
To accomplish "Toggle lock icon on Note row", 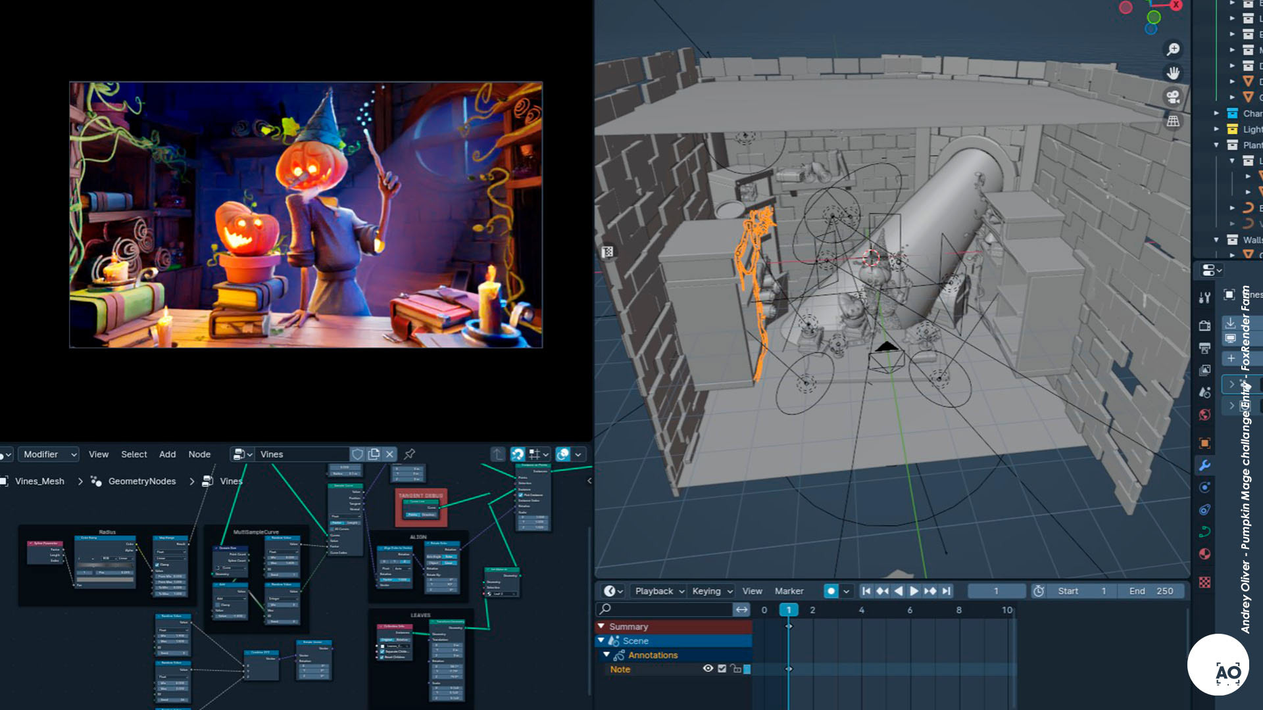I will point(736,669).
